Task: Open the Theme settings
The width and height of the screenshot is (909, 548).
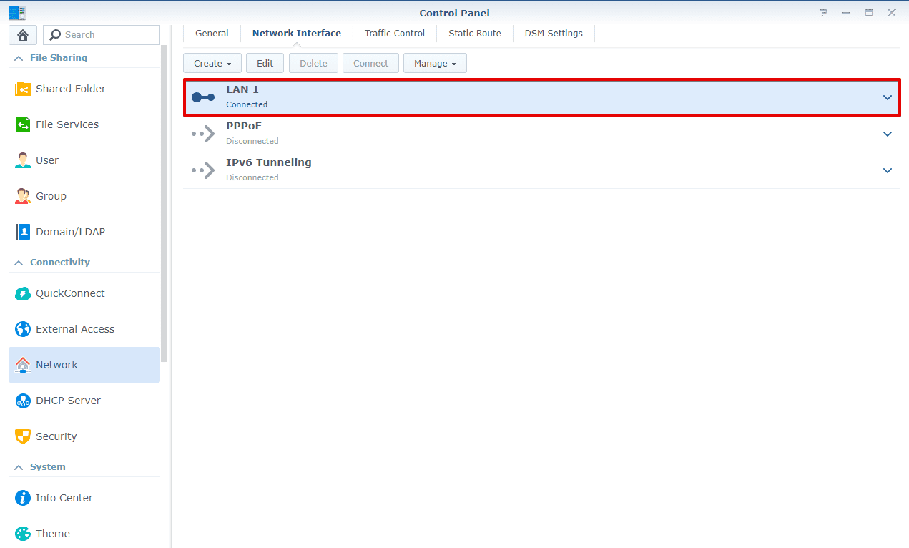Action: tap(52, 533)
